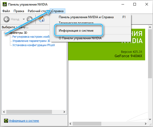
Task: Choose О Панели управления NVIDIA
Action: pyautogui.click(x=80, y=38)
